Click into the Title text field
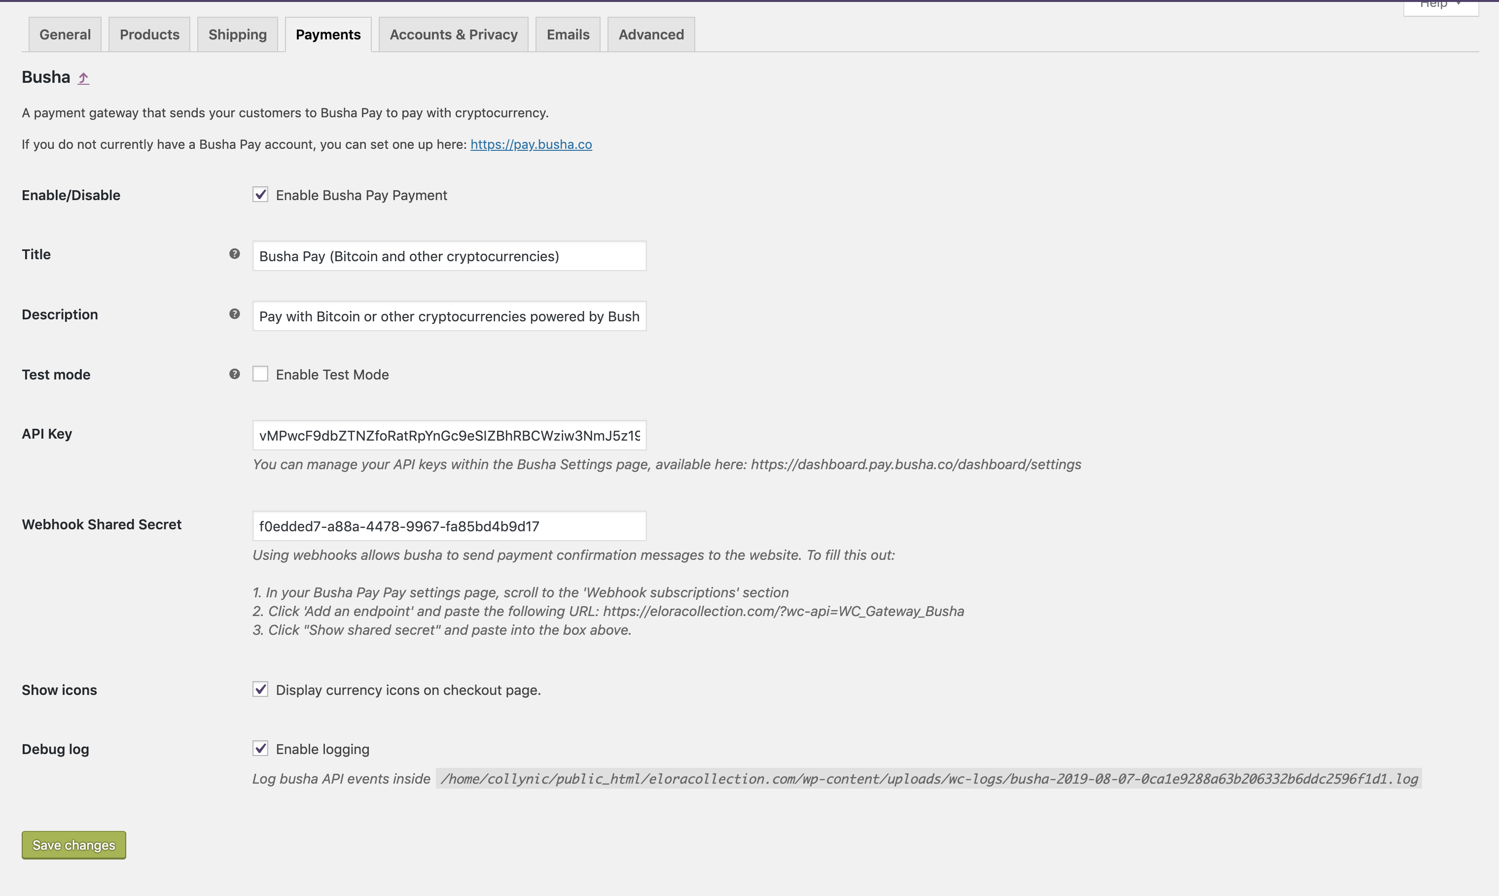The width and height of the screenshot is (1499, 896). 449,256
